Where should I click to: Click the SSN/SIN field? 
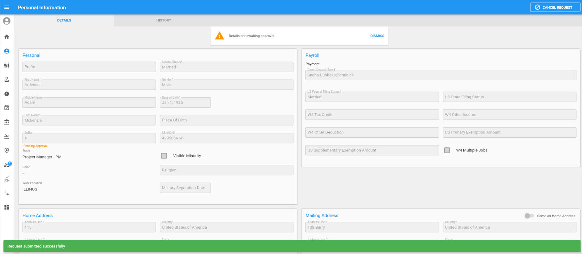[x=226, y=138]
